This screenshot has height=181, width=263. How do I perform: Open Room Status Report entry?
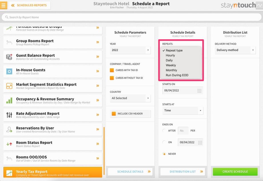(53, 144)
